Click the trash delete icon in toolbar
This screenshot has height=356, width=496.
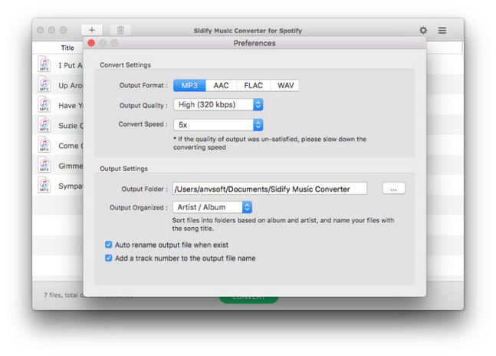tap(120, 30)
